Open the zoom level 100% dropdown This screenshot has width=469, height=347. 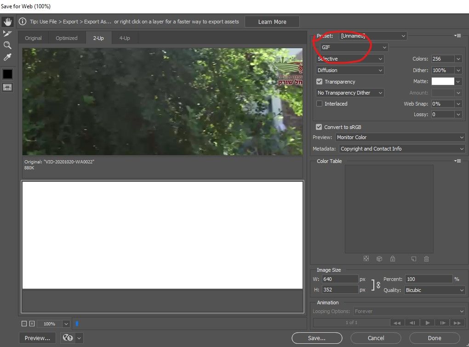click(x=66, y=324)
